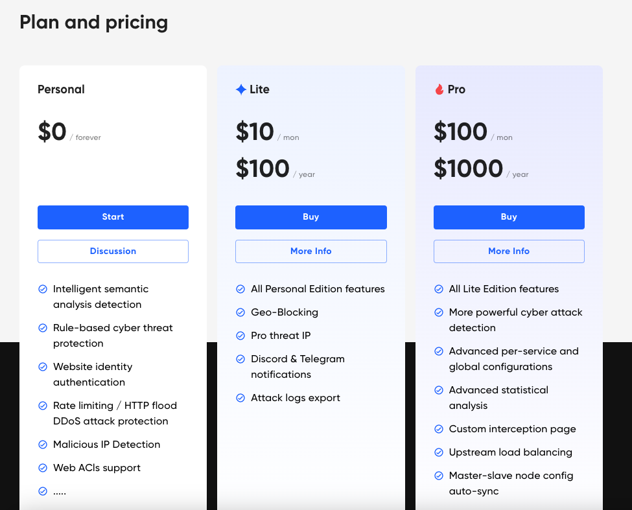Image resolution: width=632 pixels, height=510 pixels.
Task: Click check icon beside Malicious IP Detection
Action: pos(43,445)
